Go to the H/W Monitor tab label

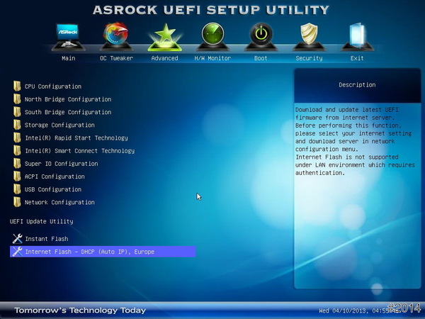pos(212,58)
